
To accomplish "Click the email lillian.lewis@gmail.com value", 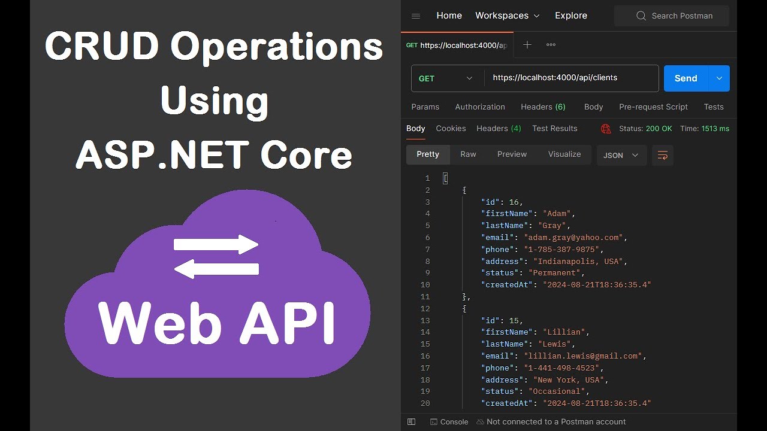I will coord(583,356).
